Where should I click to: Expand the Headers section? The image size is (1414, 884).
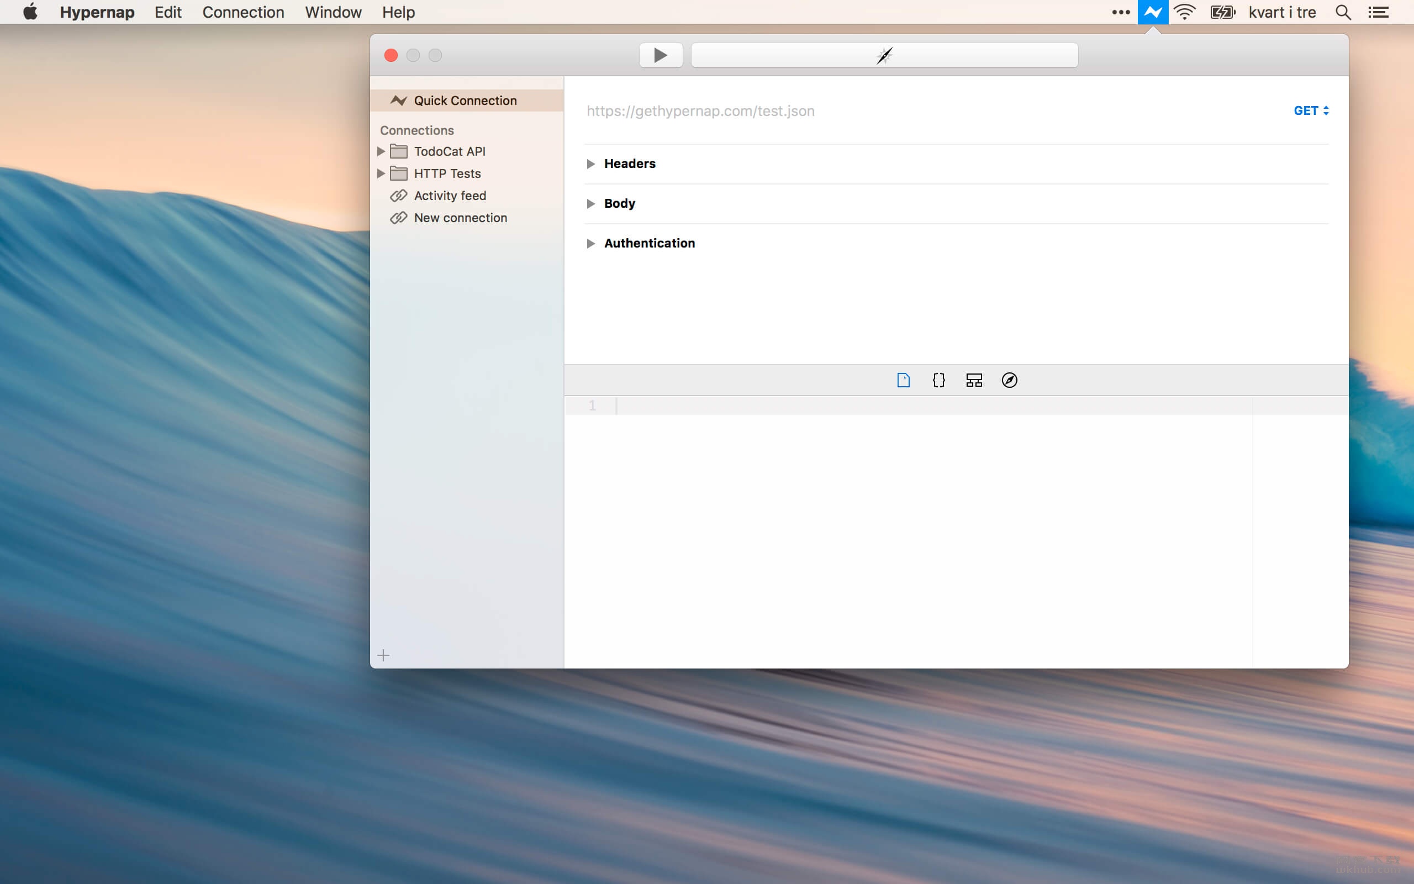coord(590,164)
